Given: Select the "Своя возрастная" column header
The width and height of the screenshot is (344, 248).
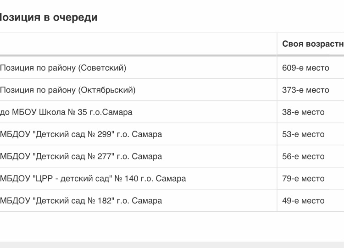Looking at the screenshot, I should (x=313, y=44).
